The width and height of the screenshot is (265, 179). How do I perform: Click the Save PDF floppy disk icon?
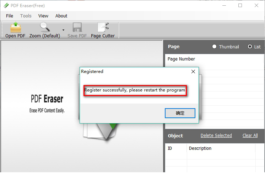coord(77,27)
